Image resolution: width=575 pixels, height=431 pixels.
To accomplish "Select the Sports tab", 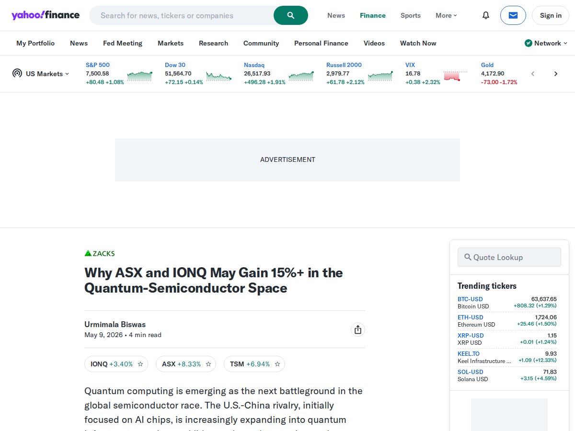I will coord(411,15).
